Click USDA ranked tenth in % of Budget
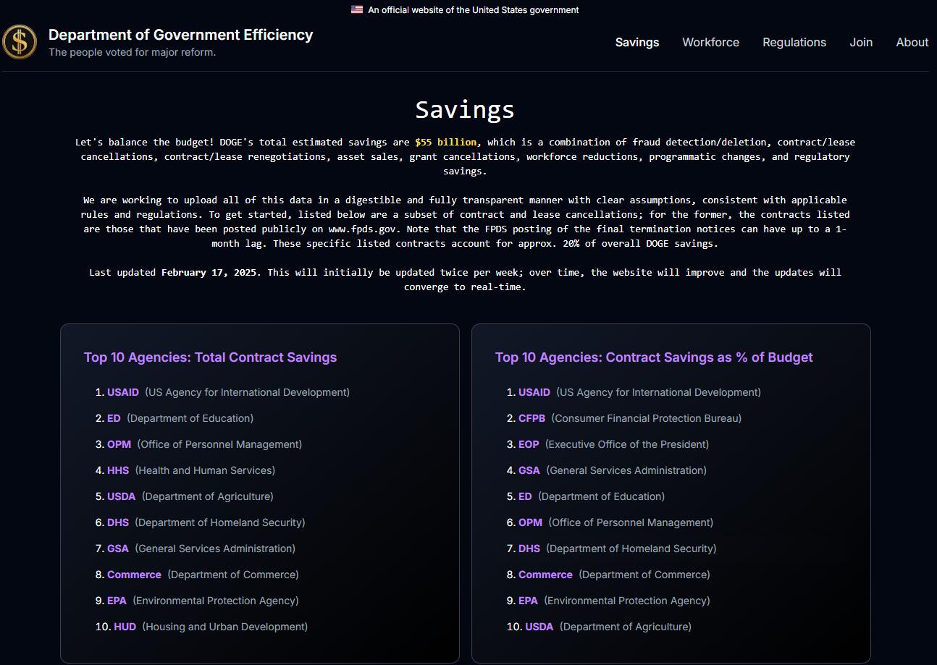937x665 pixels. pyautogui.click(x=539, y=627)
